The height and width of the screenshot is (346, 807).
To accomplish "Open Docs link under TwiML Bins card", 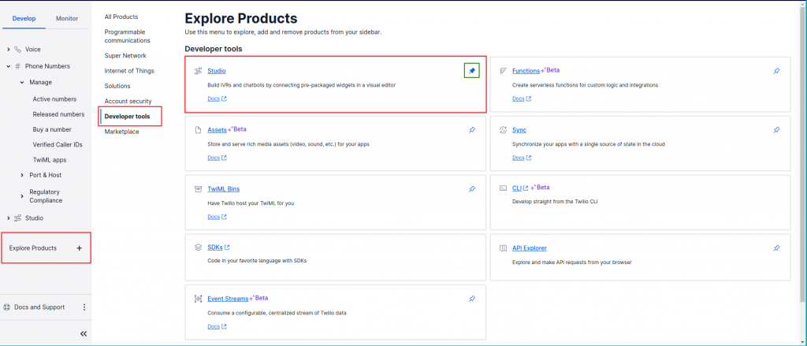I will click(218, 217).
